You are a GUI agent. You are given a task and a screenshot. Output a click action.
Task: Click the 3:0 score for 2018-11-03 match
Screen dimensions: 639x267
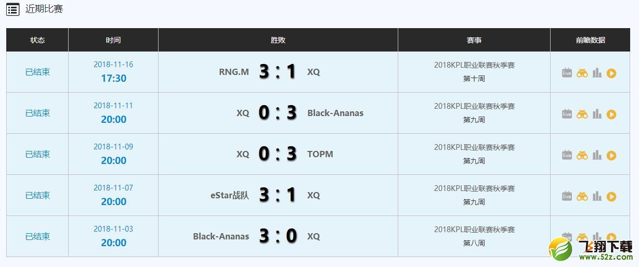tap(278, 236)
